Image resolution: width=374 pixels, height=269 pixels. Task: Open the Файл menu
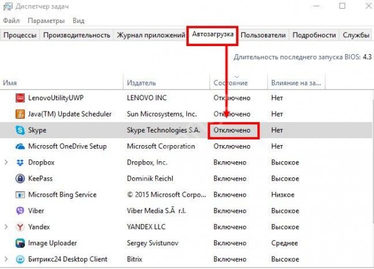pyautogui.click(x=11, y=21)
